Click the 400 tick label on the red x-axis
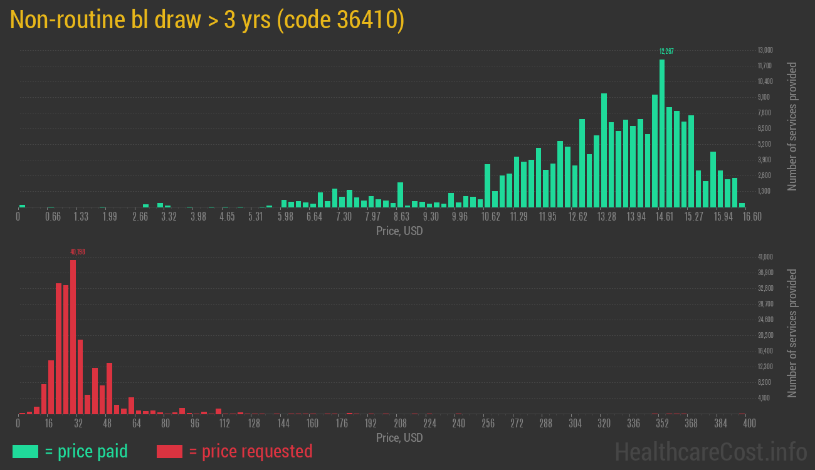815x470 pixels. coord(749,424)
